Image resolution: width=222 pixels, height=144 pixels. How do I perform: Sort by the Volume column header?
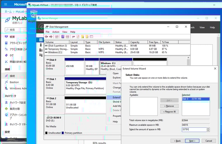pos(57,42)
